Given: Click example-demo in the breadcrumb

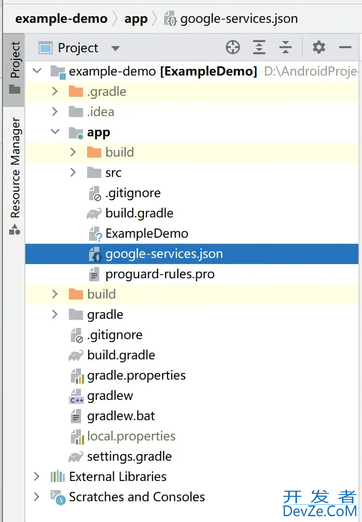Looking at the screenshot, I should [x=61, y=19].
